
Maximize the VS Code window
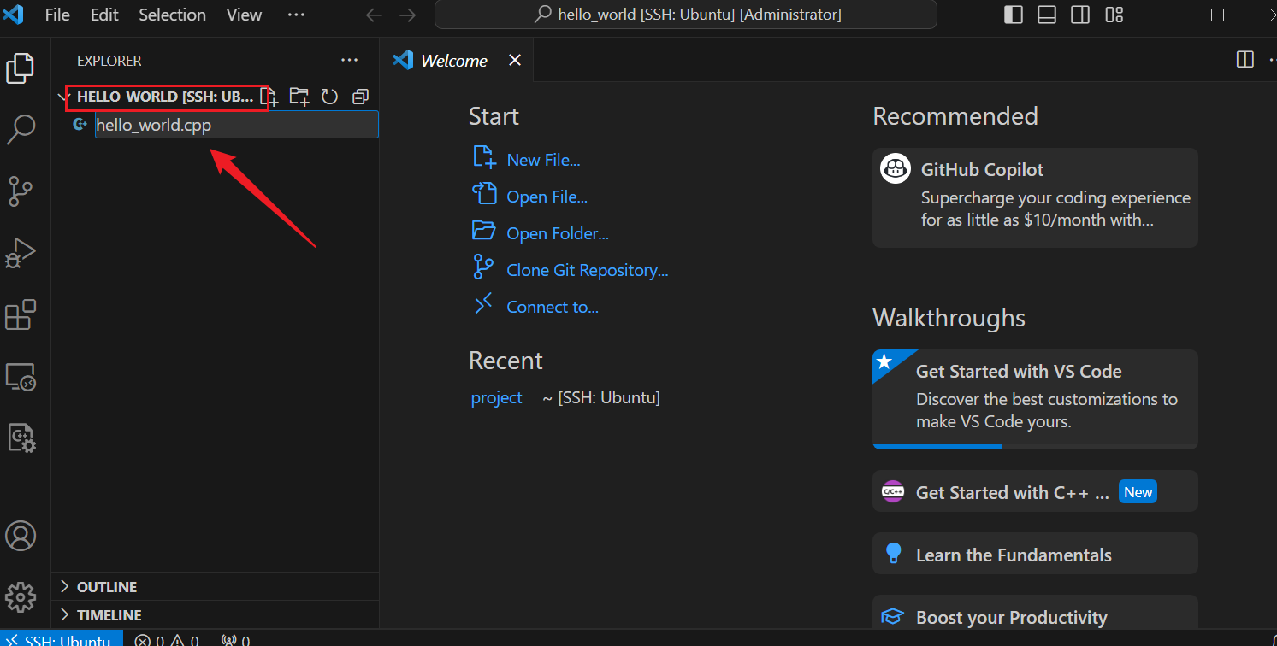[x=1217, y=15]
